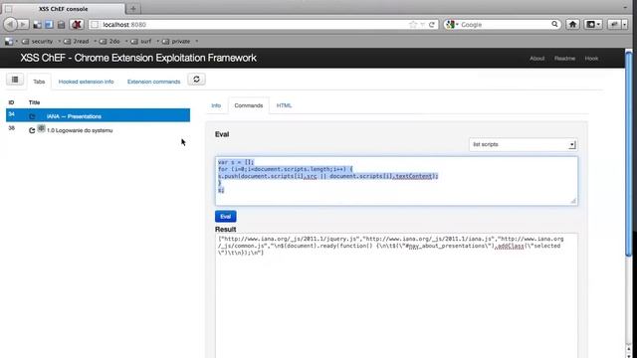This screenshot has height=358, width=637.
Task: Click the red X extension icon in toolbar
Action: point(76,25)
